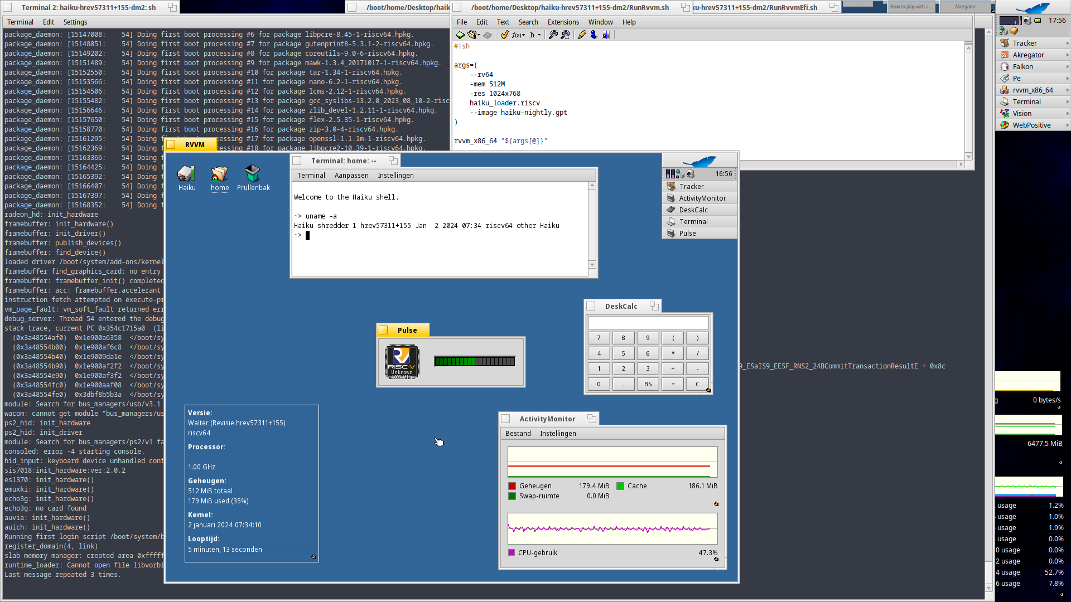The height and width of the screenshot is (602, 1071).
Task: Click the guest Deskbar Haiku leaf menu
Action: click(699, 161)
